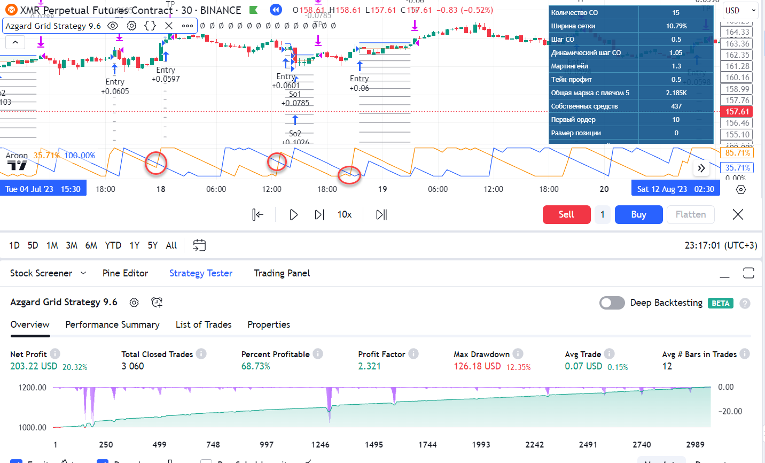Click the Aroon indicator label
Image resolution: width=765 pixels, height=463 pixels.
[x=17, y=156]
